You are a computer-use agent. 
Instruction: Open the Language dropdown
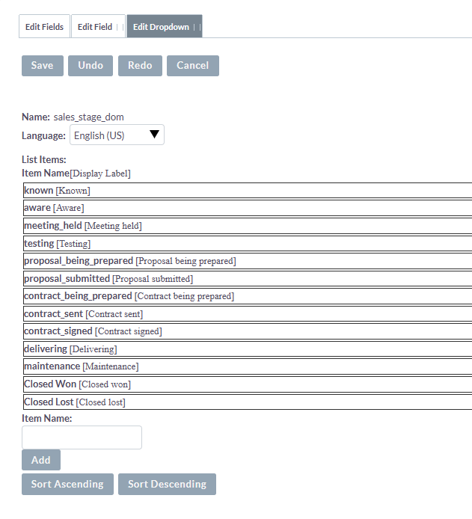click(117, 135)
